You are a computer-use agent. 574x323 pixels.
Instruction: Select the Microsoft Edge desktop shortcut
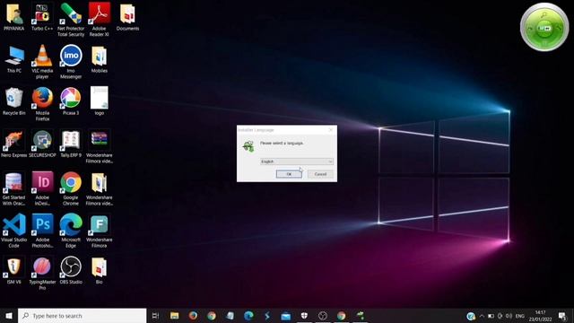pyautogui.click(x=71, y=231)
